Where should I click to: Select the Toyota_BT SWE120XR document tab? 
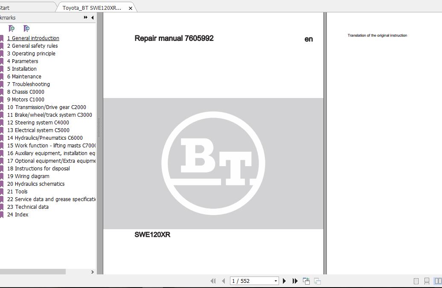click(92, 7)
